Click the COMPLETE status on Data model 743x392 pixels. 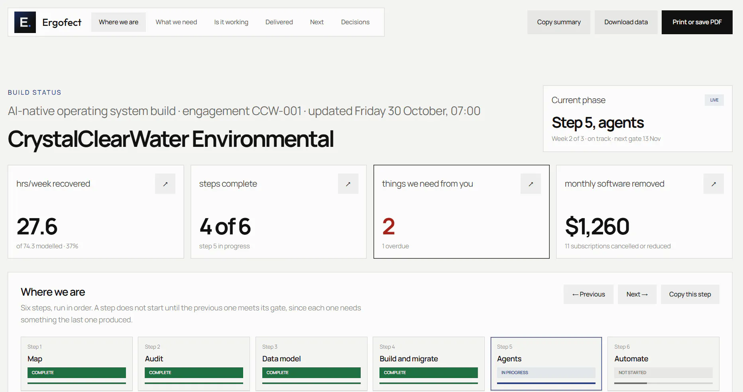[x=311, y=372]
